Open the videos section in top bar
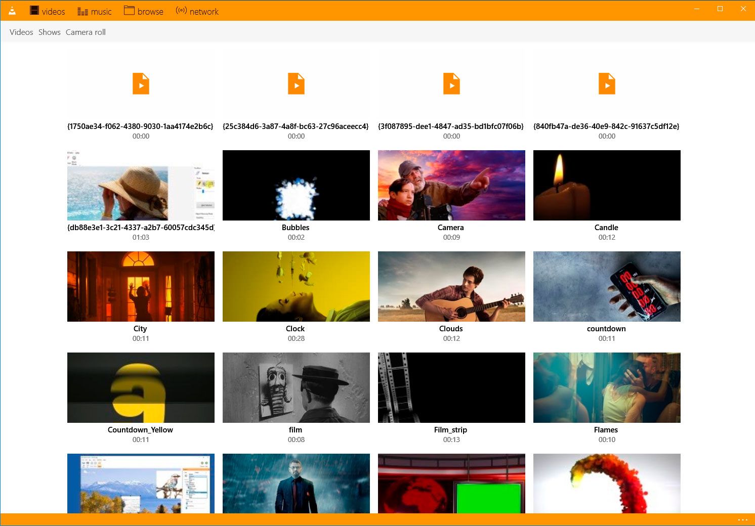Viewport: 755px width, 526px height. (x=48, y=11)
